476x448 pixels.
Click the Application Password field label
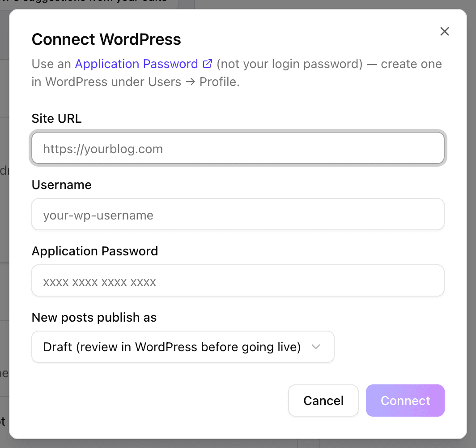tap(95, 251)
